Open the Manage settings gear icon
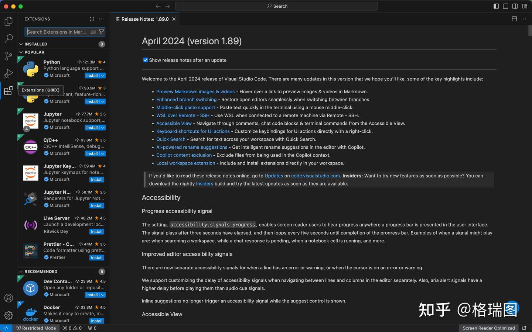 pos(8,315)
